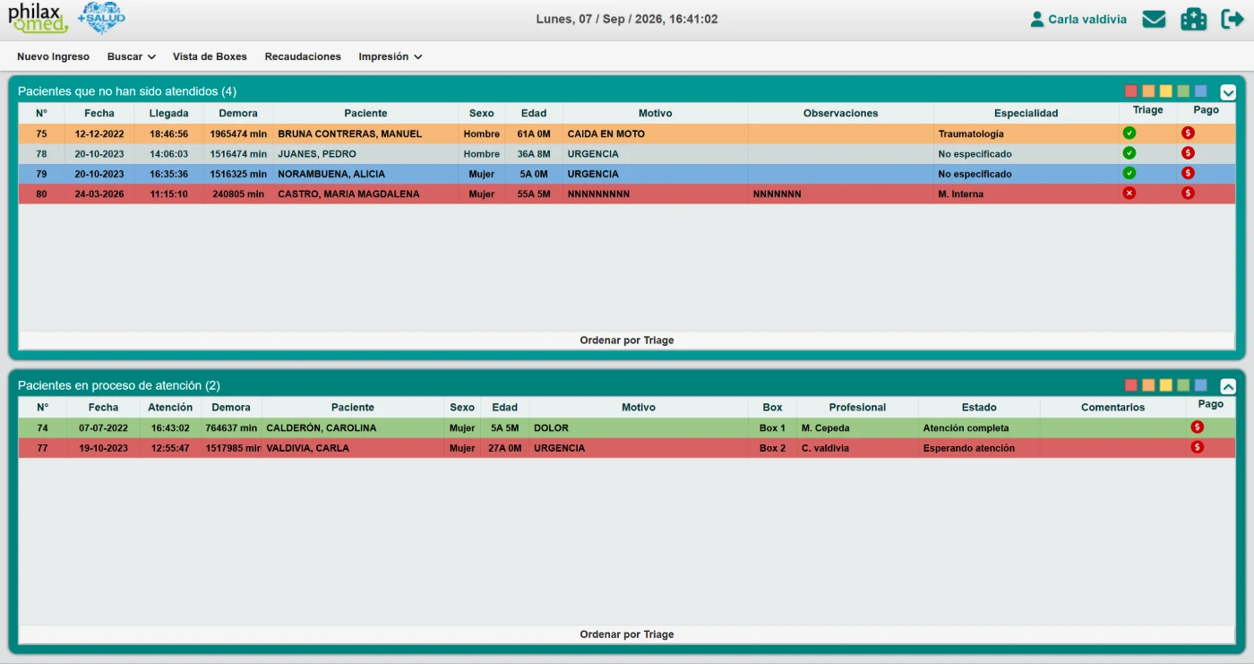Click the Profesional column header
Viewport: 1254px width, 664px height.
click(857, 407)
